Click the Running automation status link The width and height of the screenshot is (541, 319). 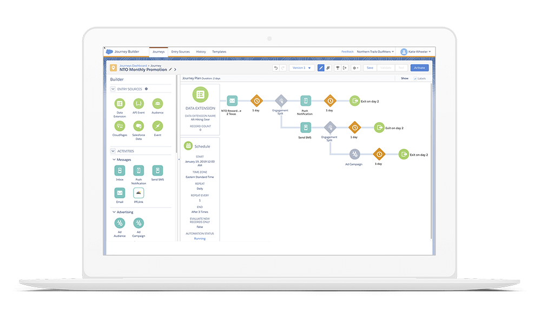(x=200, y=238)
